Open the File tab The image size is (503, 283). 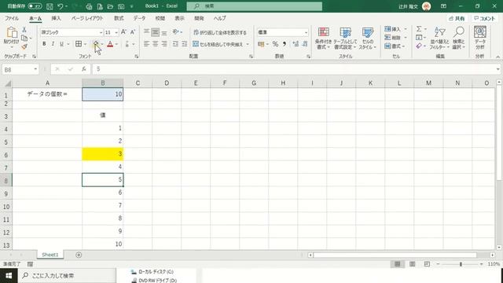coord(12,18)
